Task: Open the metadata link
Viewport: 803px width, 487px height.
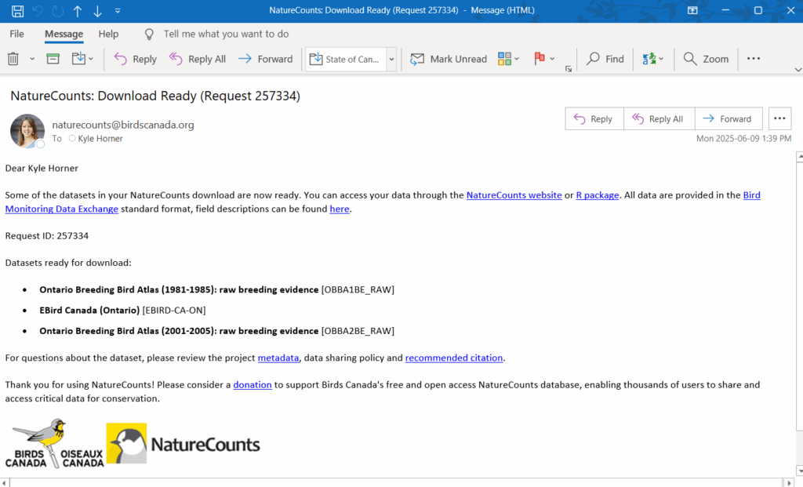Action: 278,358
